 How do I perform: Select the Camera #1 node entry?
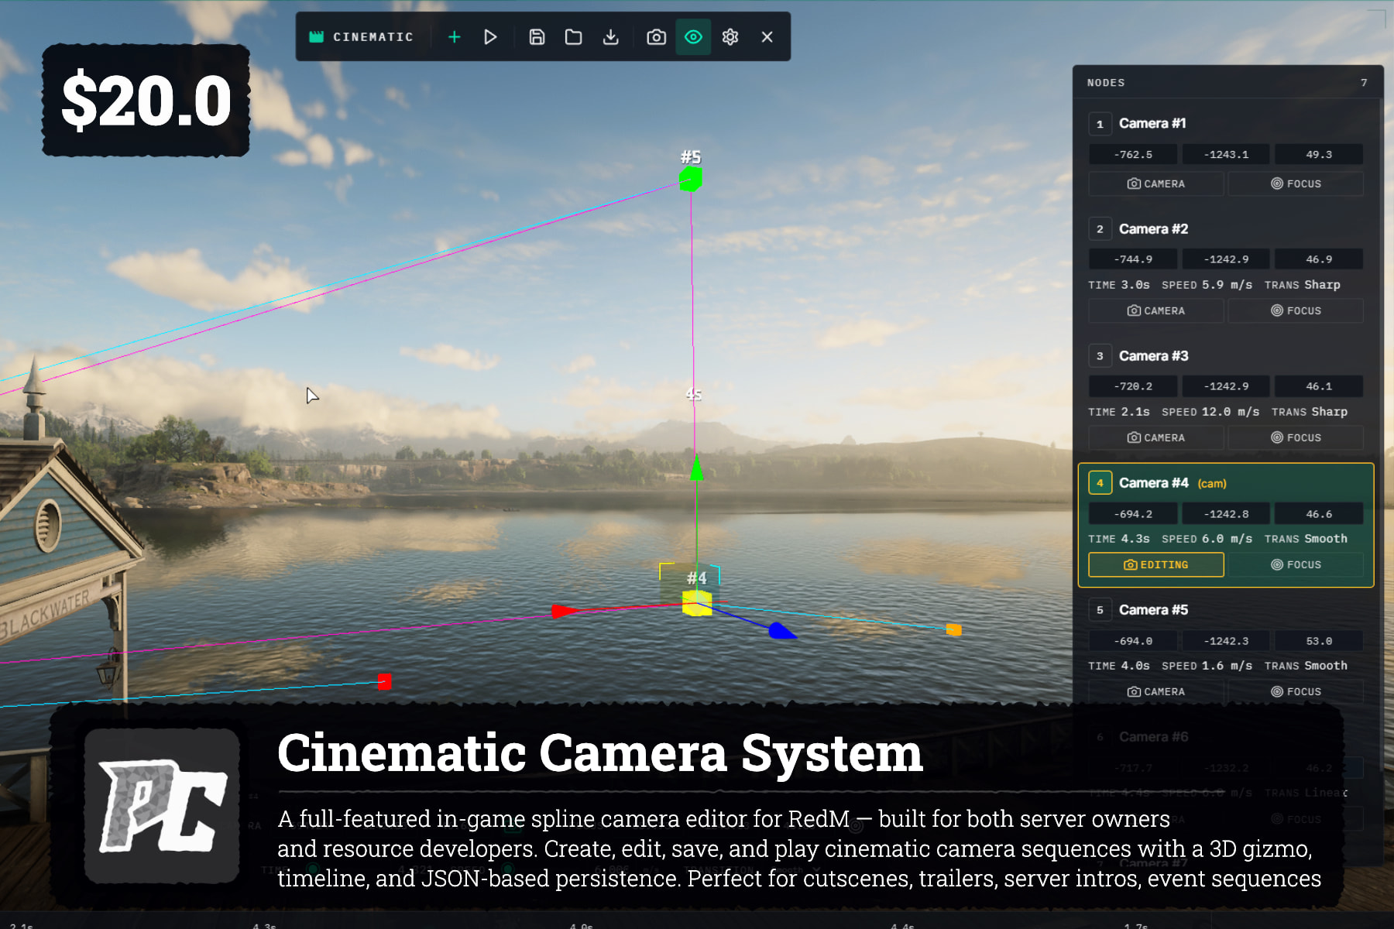(x=1226, y=124)
